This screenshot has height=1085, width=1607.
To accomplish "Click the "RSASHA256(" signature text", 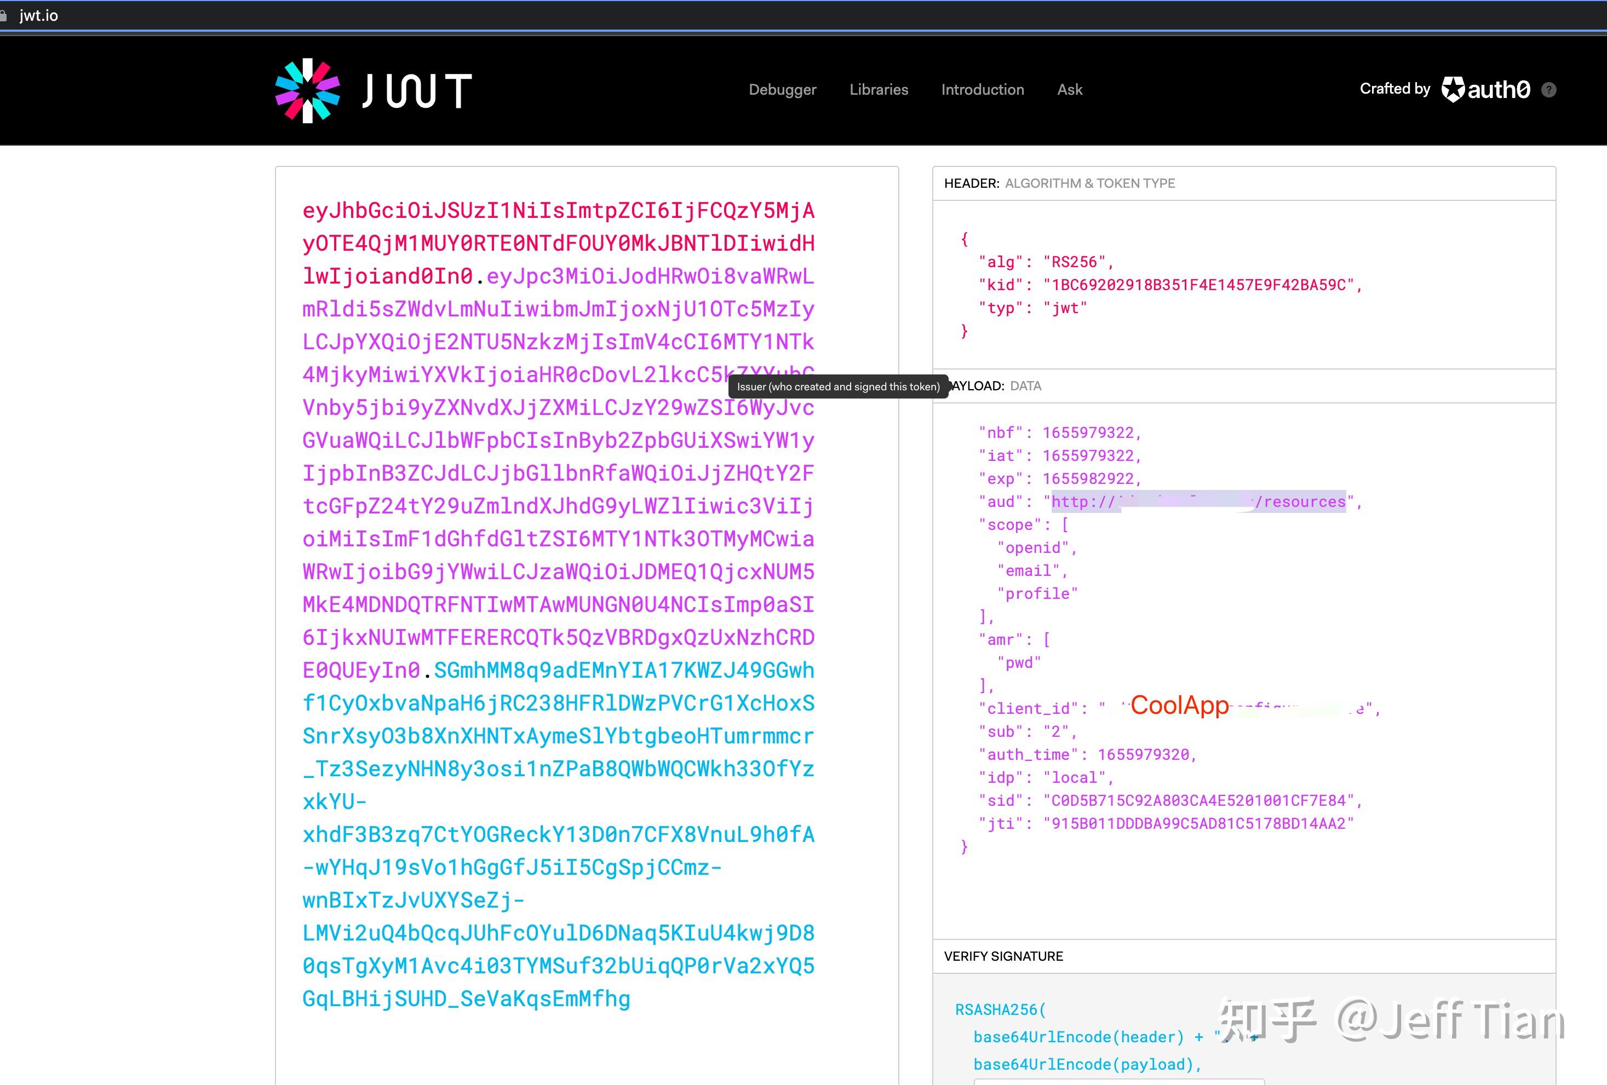I will point(1001,1009).
